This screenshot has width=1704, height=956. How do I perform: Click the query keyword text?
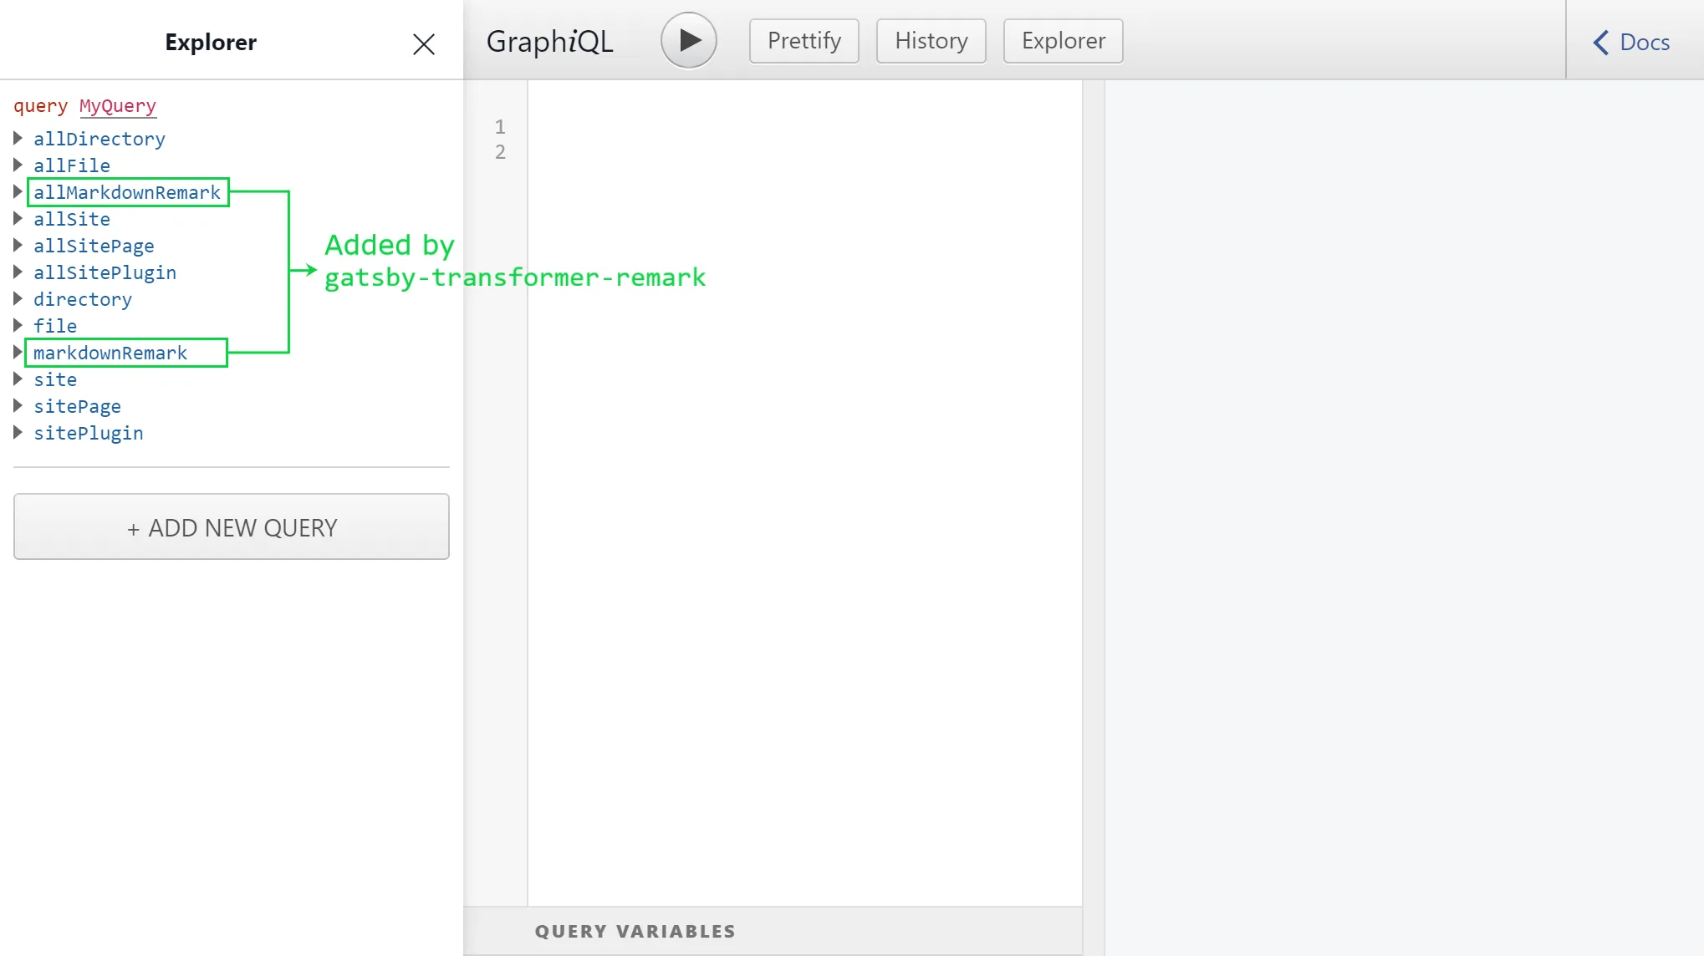tap(40, 106)
